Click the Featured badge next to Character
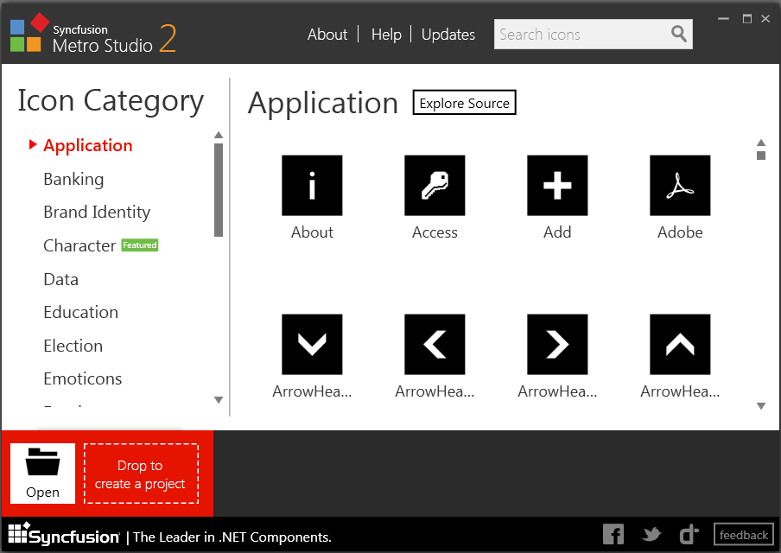The image size is (781, 553). click(140, 245)
